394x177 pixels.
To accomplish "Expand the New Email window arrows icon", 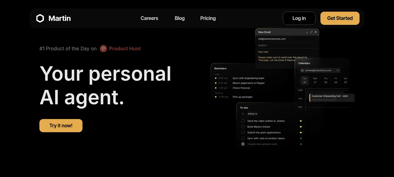I will pyautogui.click(x=311, y=32).
